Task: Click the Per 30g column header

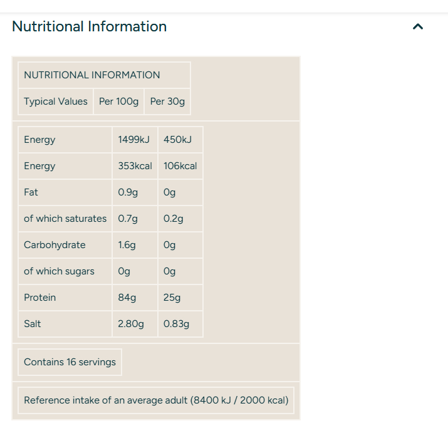Action: pos(167,102)
